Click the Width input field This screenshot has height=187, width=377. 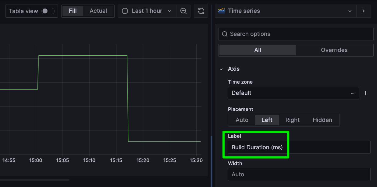(x=299, y=175)
